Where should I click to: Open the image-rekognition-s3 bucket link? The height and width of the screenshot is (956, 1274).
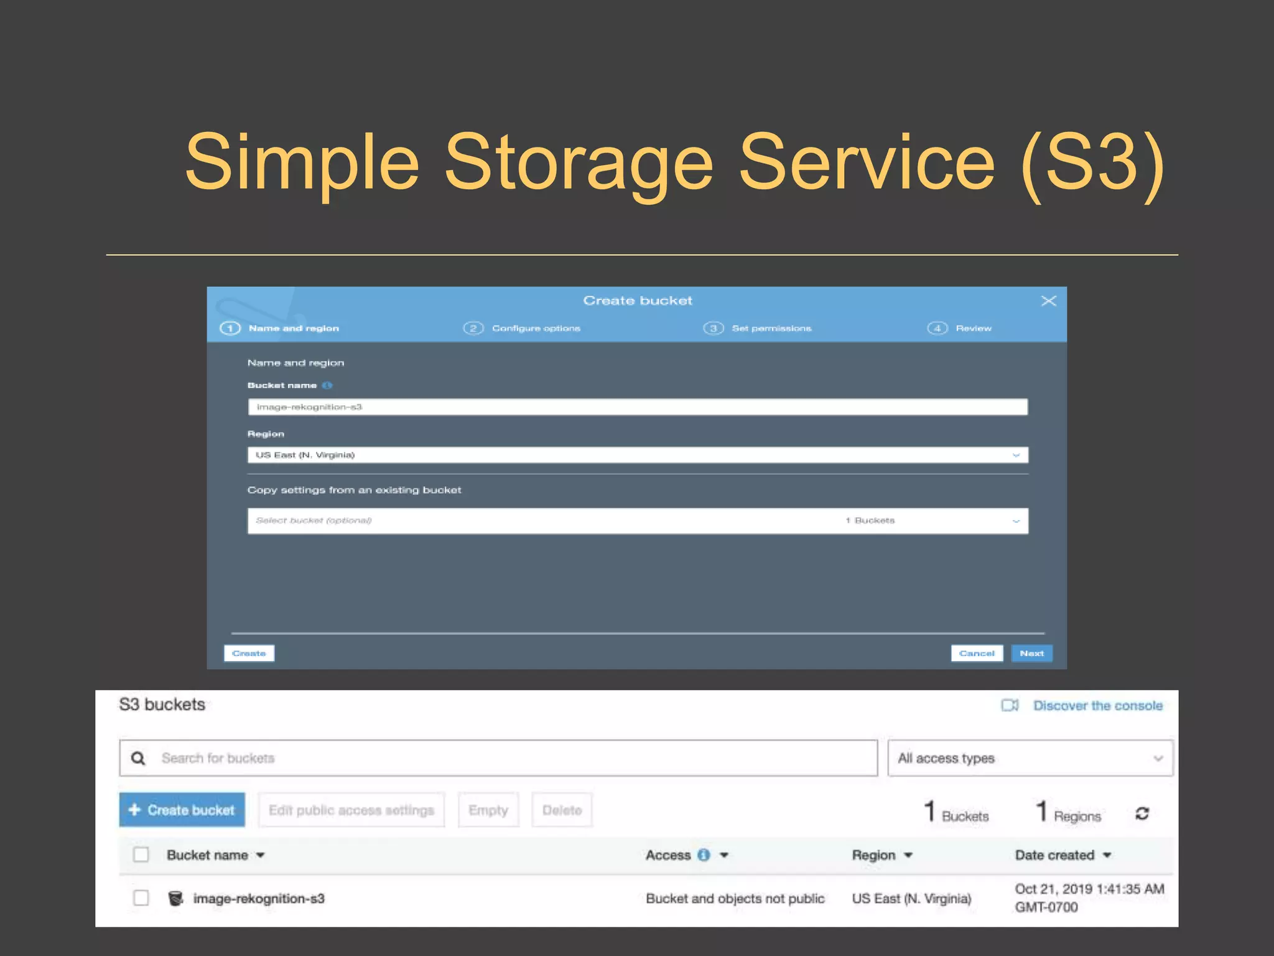[259, 898]
